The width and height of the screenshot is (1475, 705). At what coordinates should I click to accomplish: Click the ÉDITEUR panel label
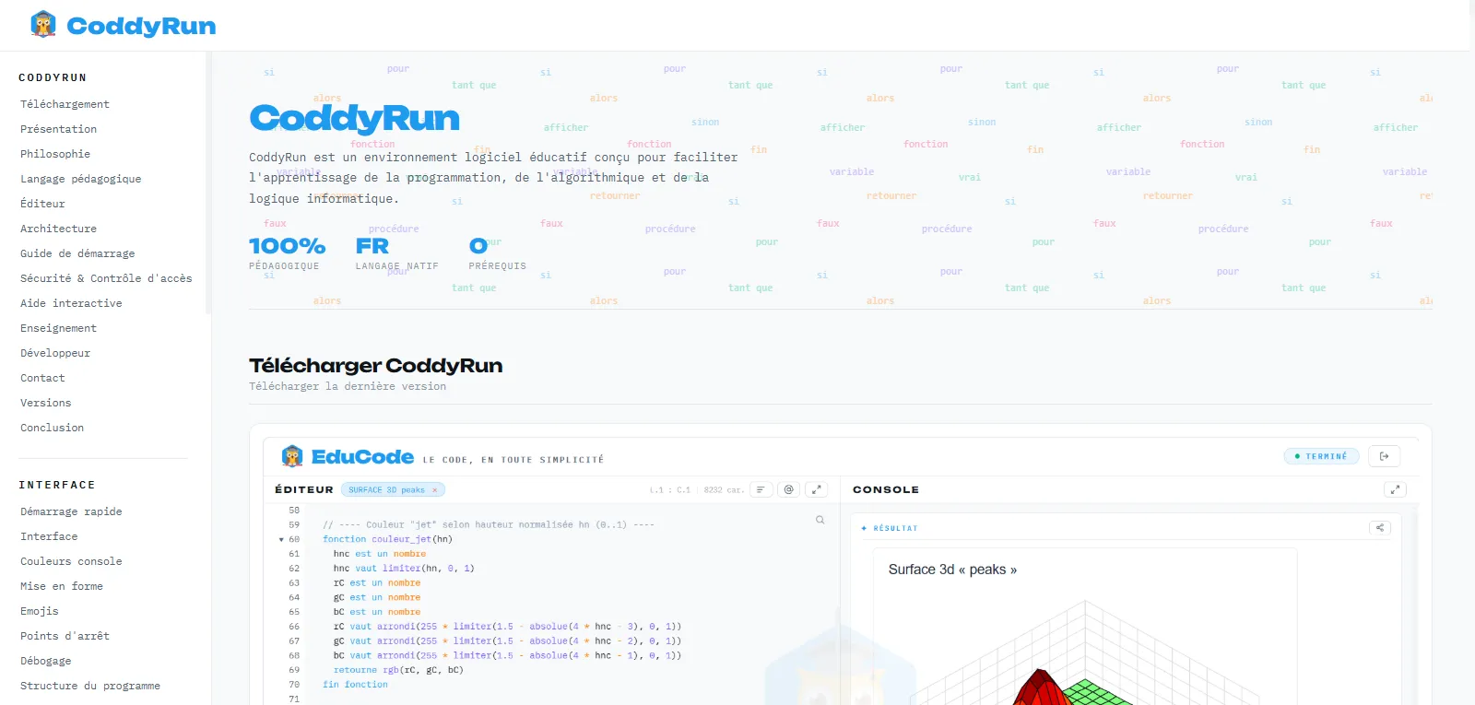[304, 490]
